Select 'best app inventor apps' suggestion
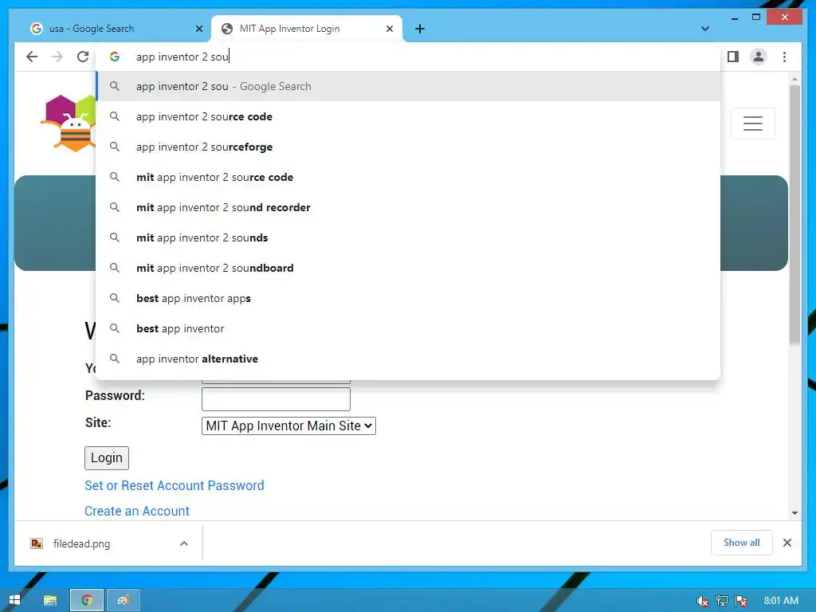816x612 pixels. pyautogui.click(x=409, y=298)
